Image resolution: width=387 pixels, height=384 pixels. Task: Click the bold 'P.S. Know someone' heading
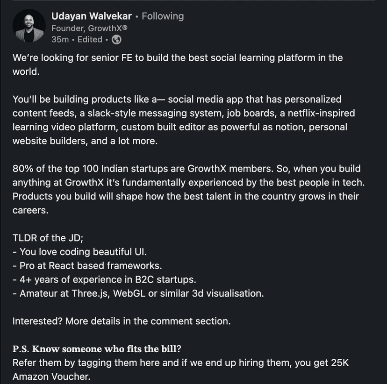click(x=100, y=349)
